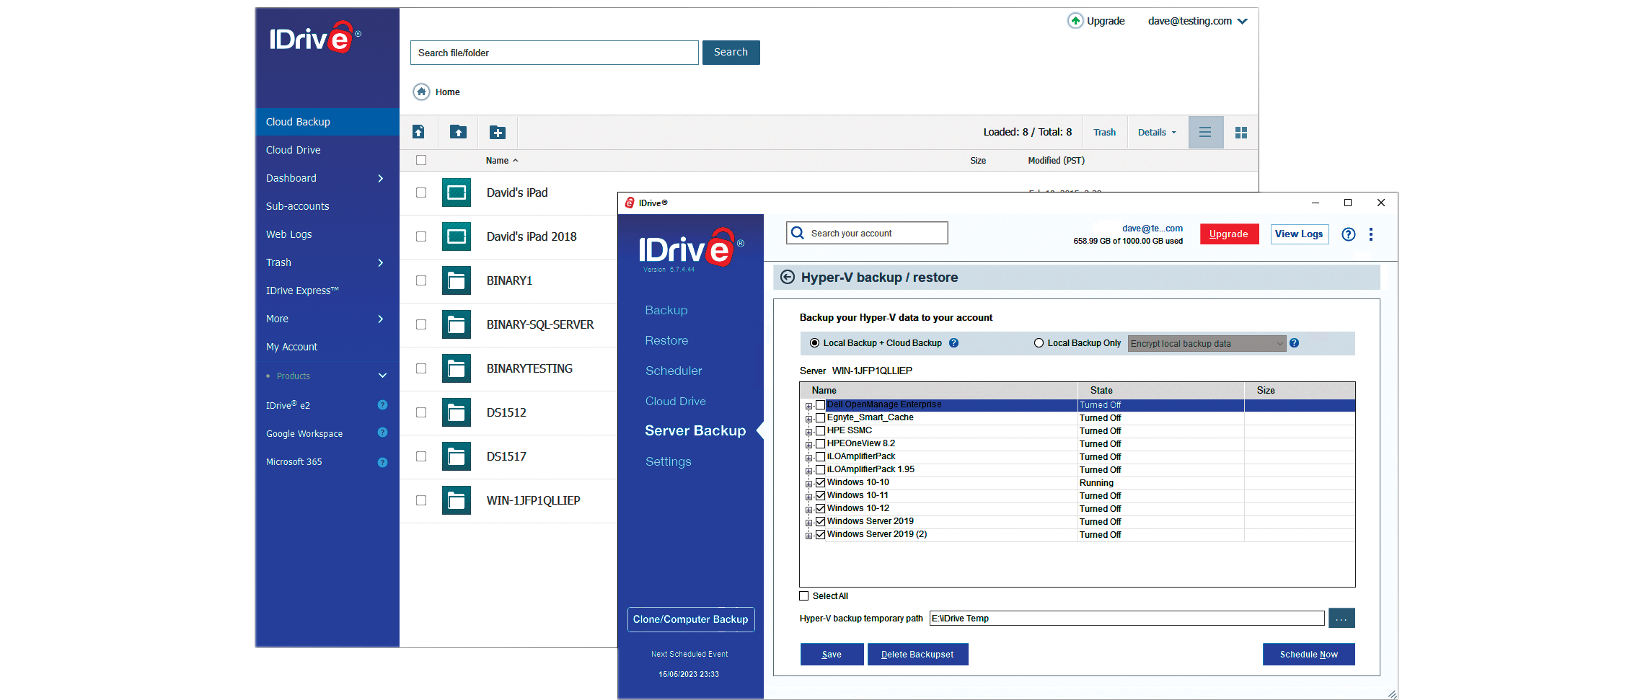The height and width of the screenshot is (700, 1635).
Task: Open help icon in the desktop app header
Action: [1348, 234]
